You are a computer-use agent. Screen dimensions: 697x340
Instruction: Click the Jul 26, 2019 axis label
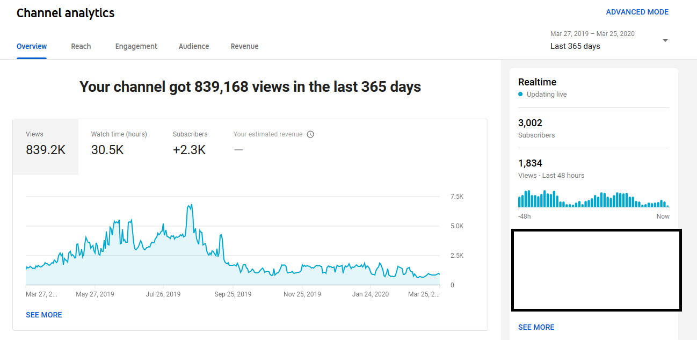coord(163,294)
